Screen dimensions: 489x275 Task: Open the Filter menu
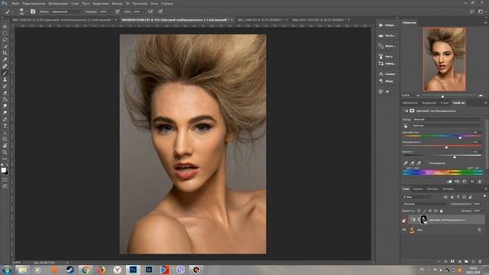coord(117,3)
